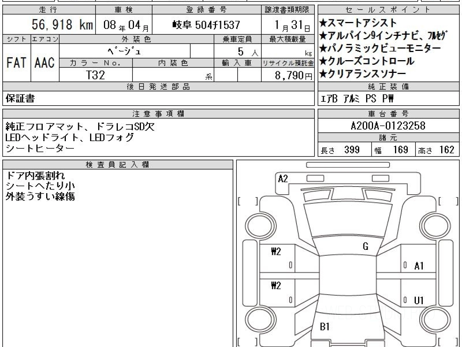Viewport: 462px width, 347px height.
Task: Click the セールスポイント header
Action: click(x=388, y=10)
